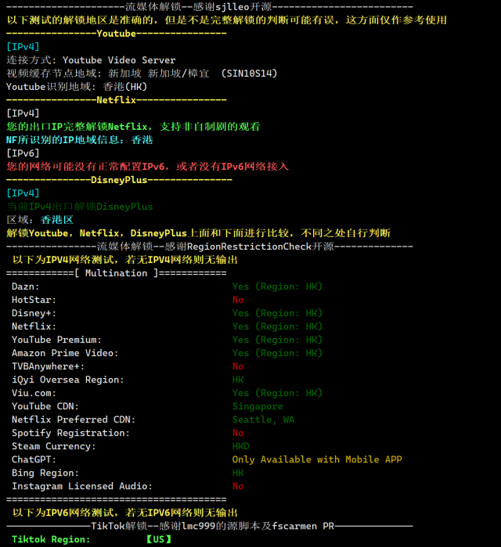The width and height of the screenshot is (501, 547).
Task: Click the Spotify Registration 'No' result
Action: pyautogui.click(x=238, y=433)
